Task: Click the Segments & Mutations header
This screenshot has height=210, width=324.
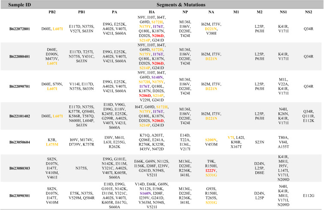Action: tap(181, 5)
